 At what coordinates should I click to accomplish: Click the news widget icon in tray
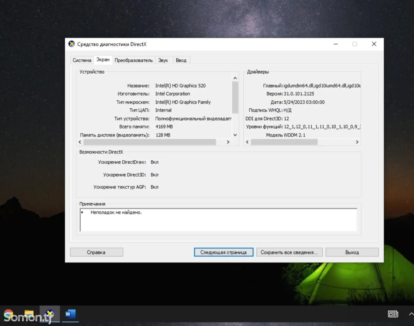tap(393, 314)
